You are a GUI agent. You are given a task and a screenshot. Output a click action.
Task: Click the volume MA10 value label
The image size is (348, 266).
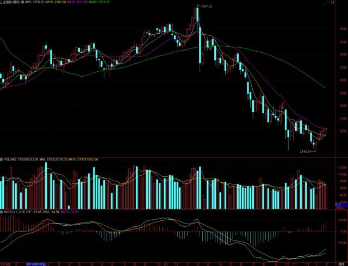click(x=83, y=159)
